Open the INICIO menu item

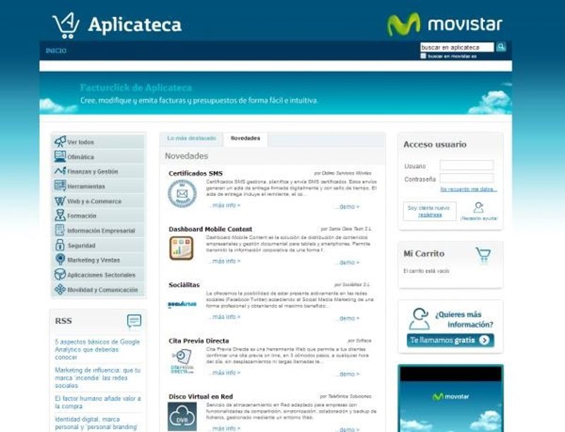[56, 51]
